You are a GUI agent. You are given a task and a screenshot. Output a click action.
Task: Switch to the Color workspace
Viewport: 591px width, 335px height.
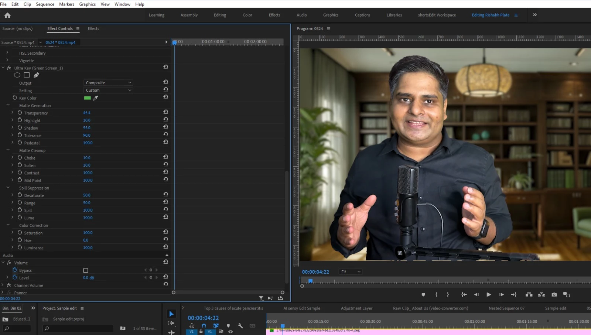point(247,15)
